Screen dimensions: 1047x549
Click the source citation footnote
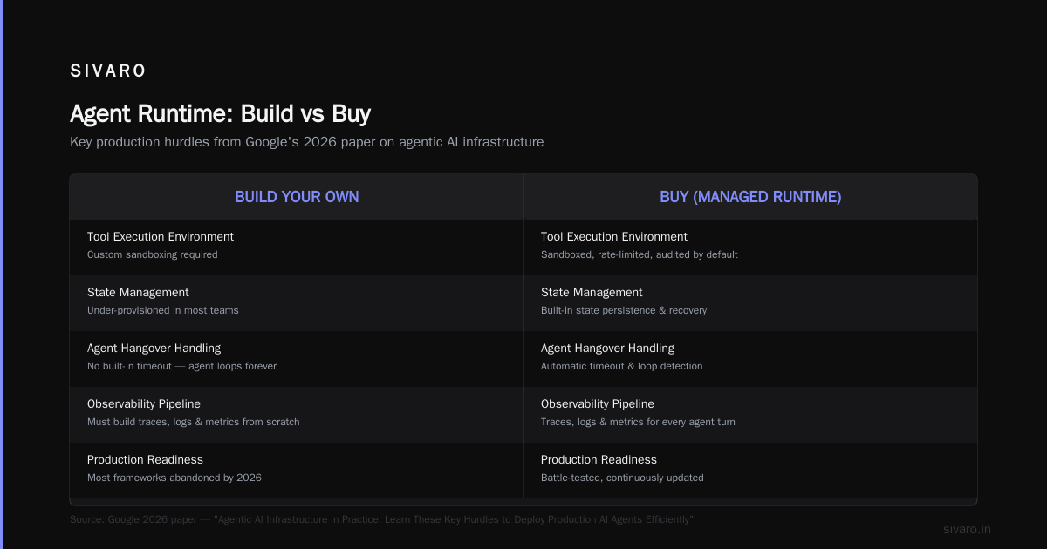[x=381, y=520]
